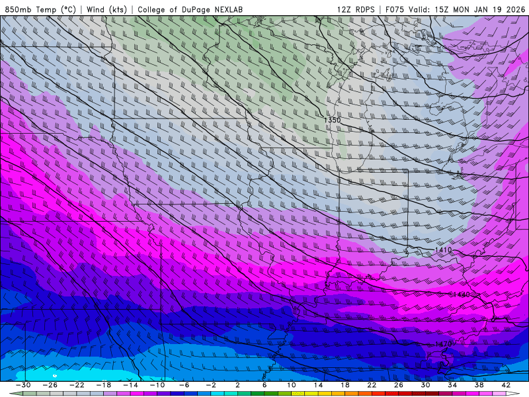Click the -6 color scale label
This screenshot has height=397, width=529.
pos(184,385)
